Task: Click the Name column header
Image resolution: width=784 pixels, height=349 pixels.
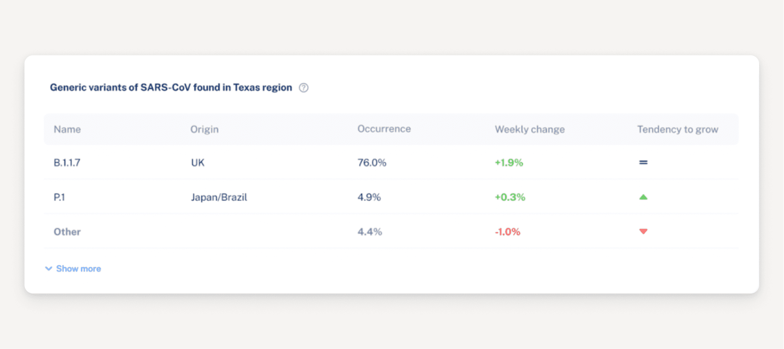Action: point(67,130)
